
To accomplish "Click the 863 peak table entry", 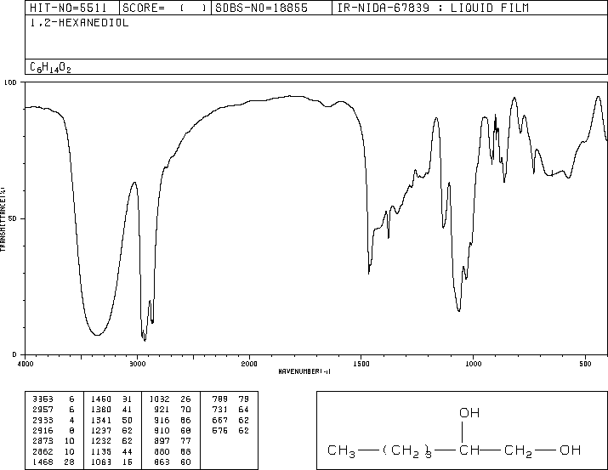I will click(x=173, y=462).
